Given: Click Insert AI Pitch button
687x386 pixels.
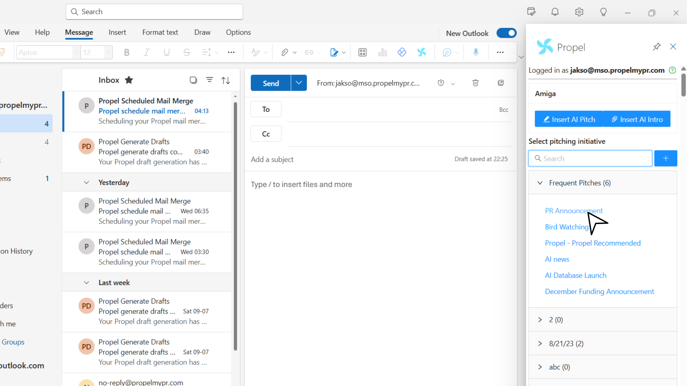Looking at the screenshot, I should 569,119.
